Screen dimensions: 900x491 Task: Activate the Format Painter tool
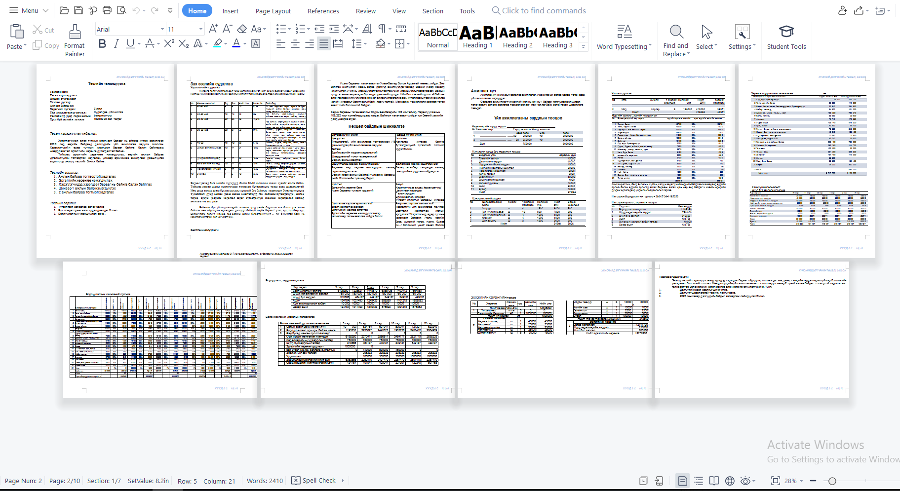point(75,40)
